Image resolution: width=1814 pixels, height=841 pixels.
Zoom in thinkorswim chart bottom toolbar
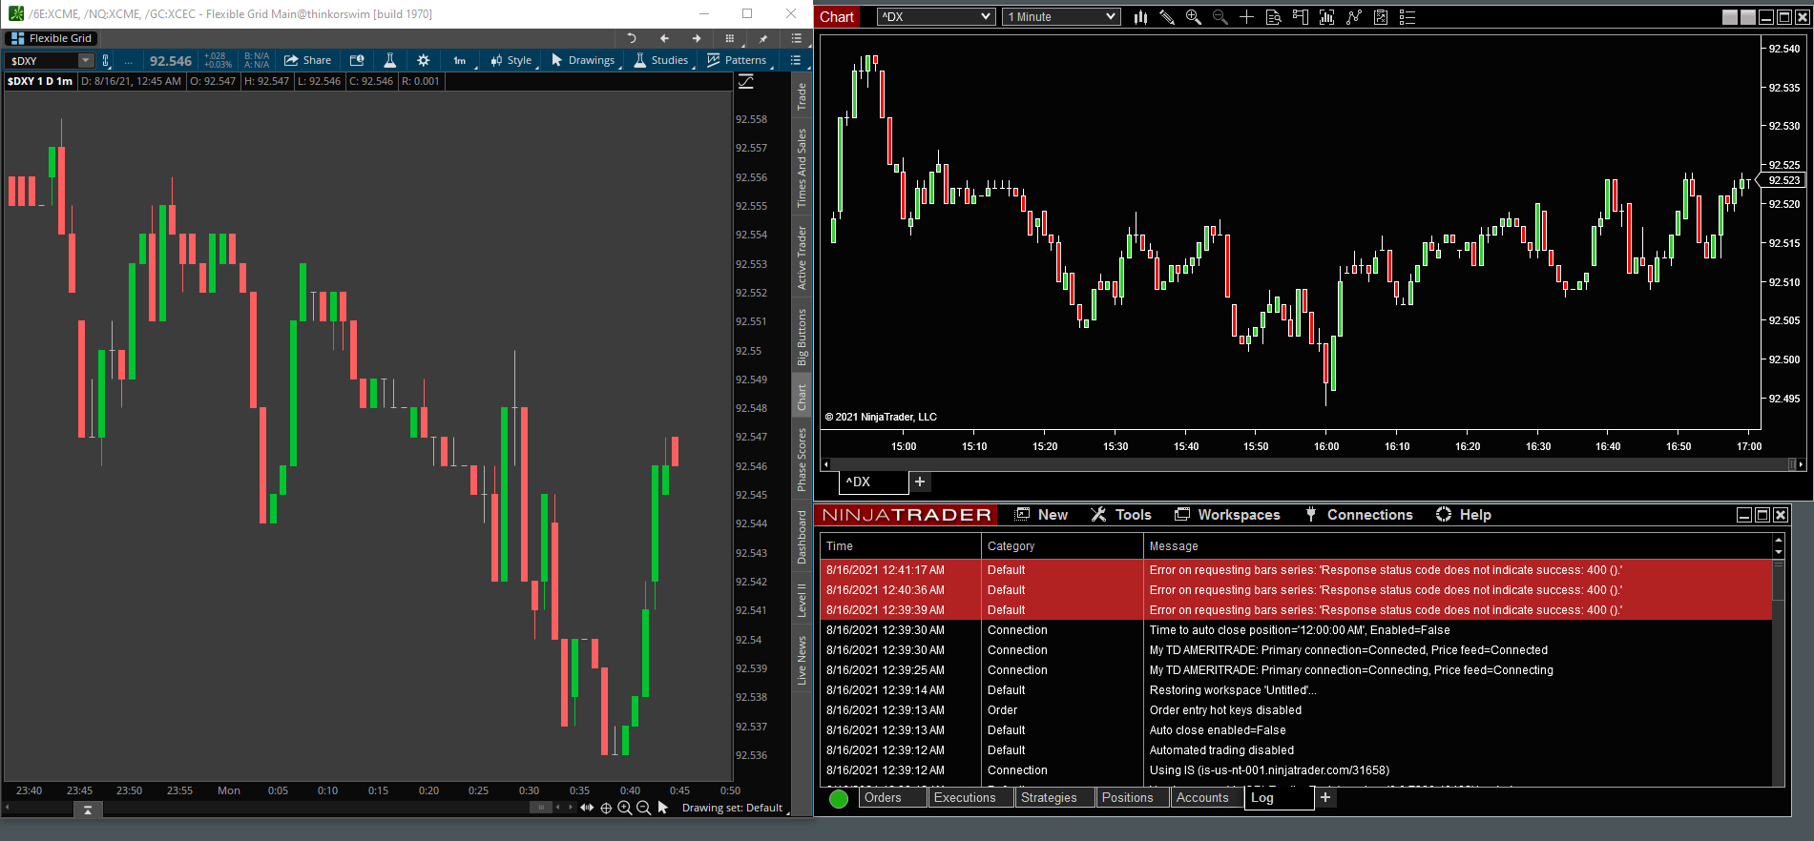[625, 808]
